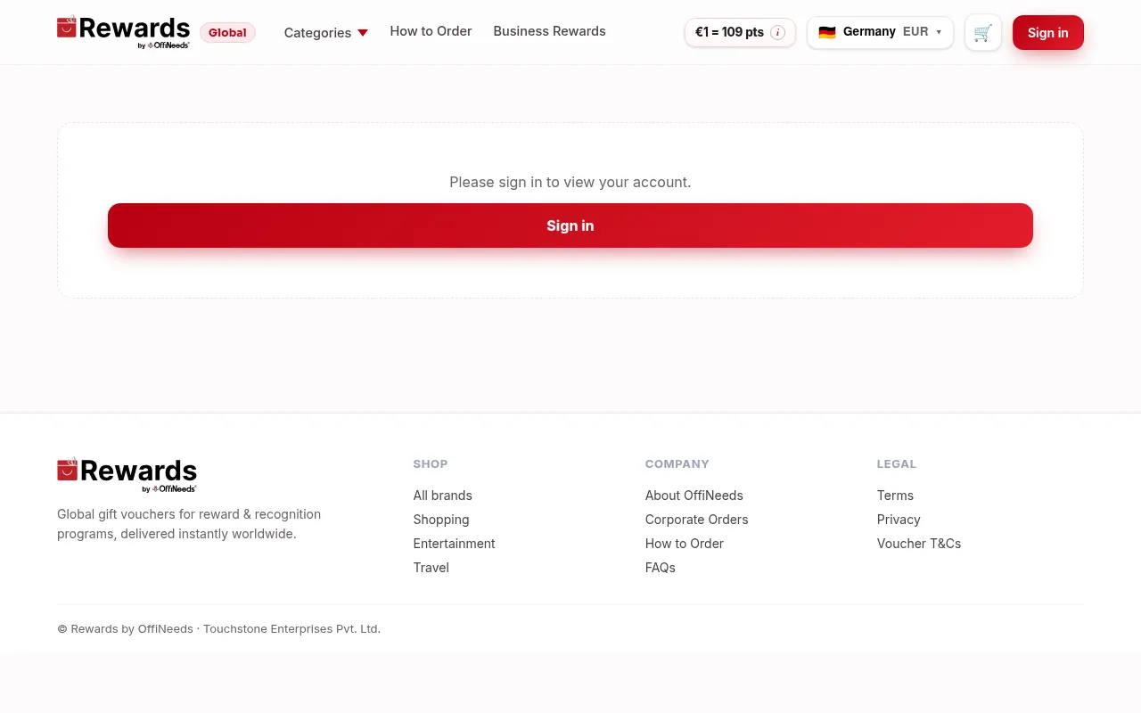Open footer How to Order link
Image resolution: width=1141 pixels, height=713 pixels.
coord(684,544)
